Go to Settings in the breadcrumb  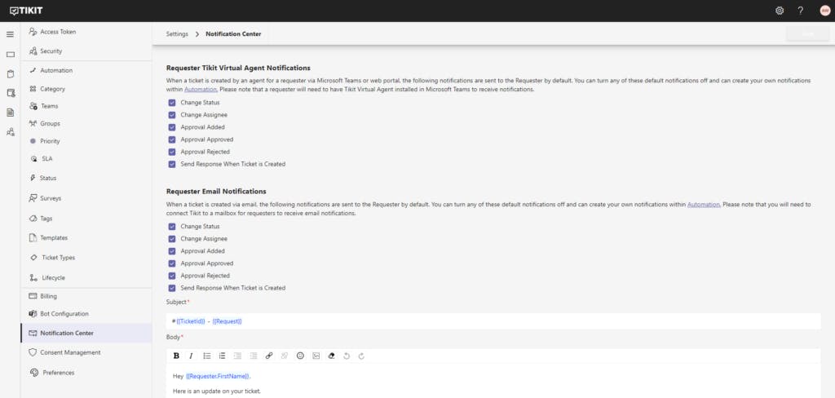point(177,34)
